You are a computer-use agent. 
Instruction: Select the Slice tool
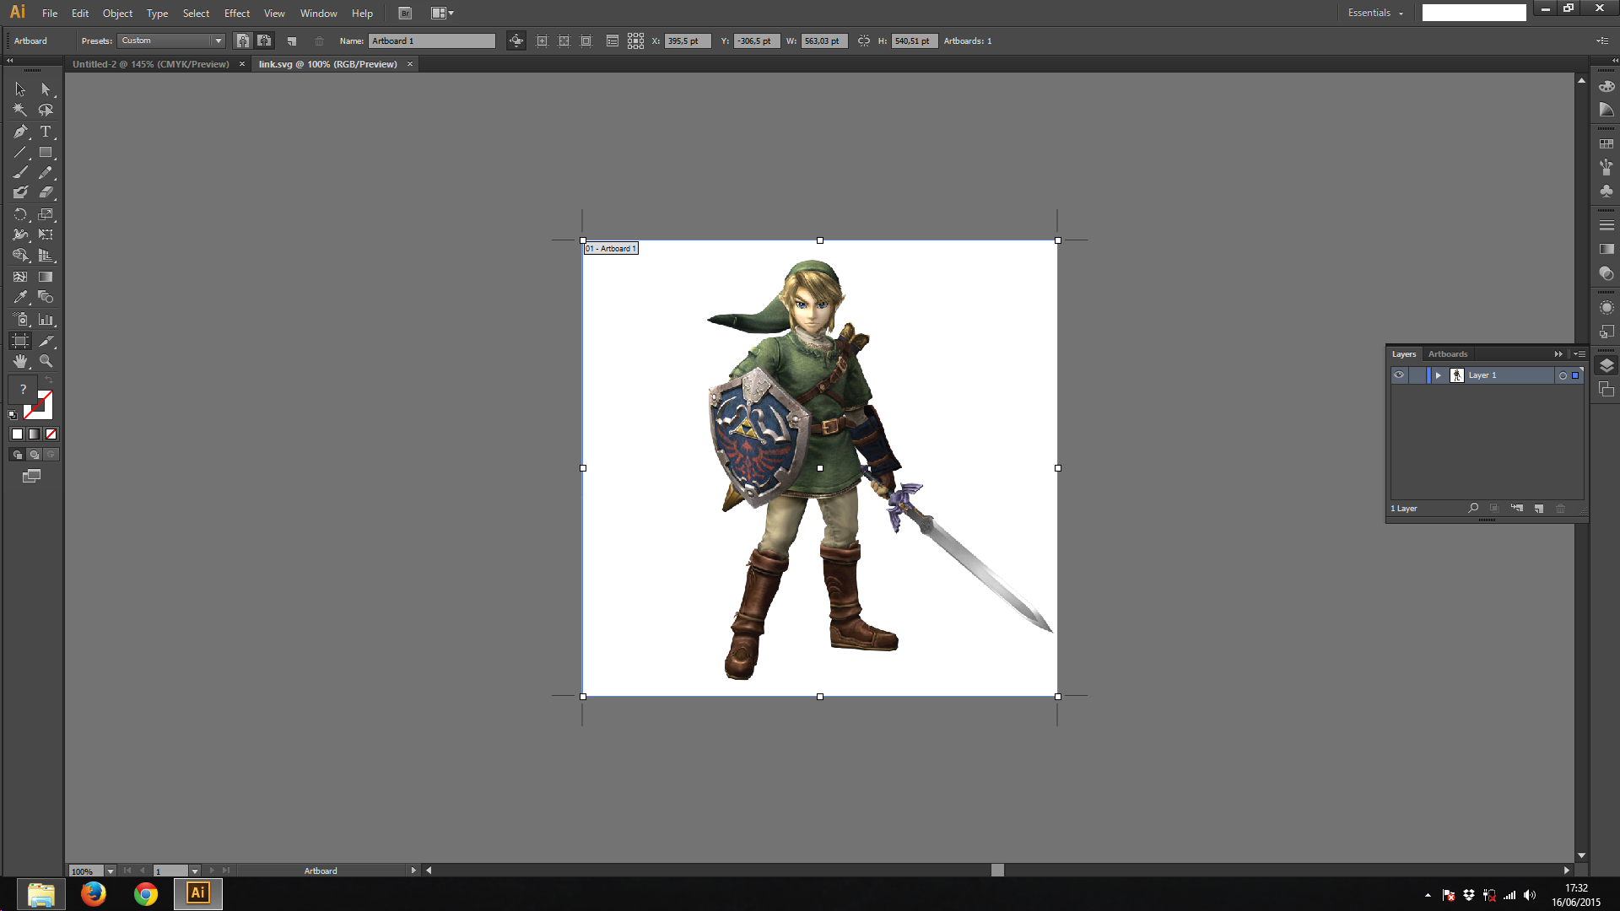46,341
